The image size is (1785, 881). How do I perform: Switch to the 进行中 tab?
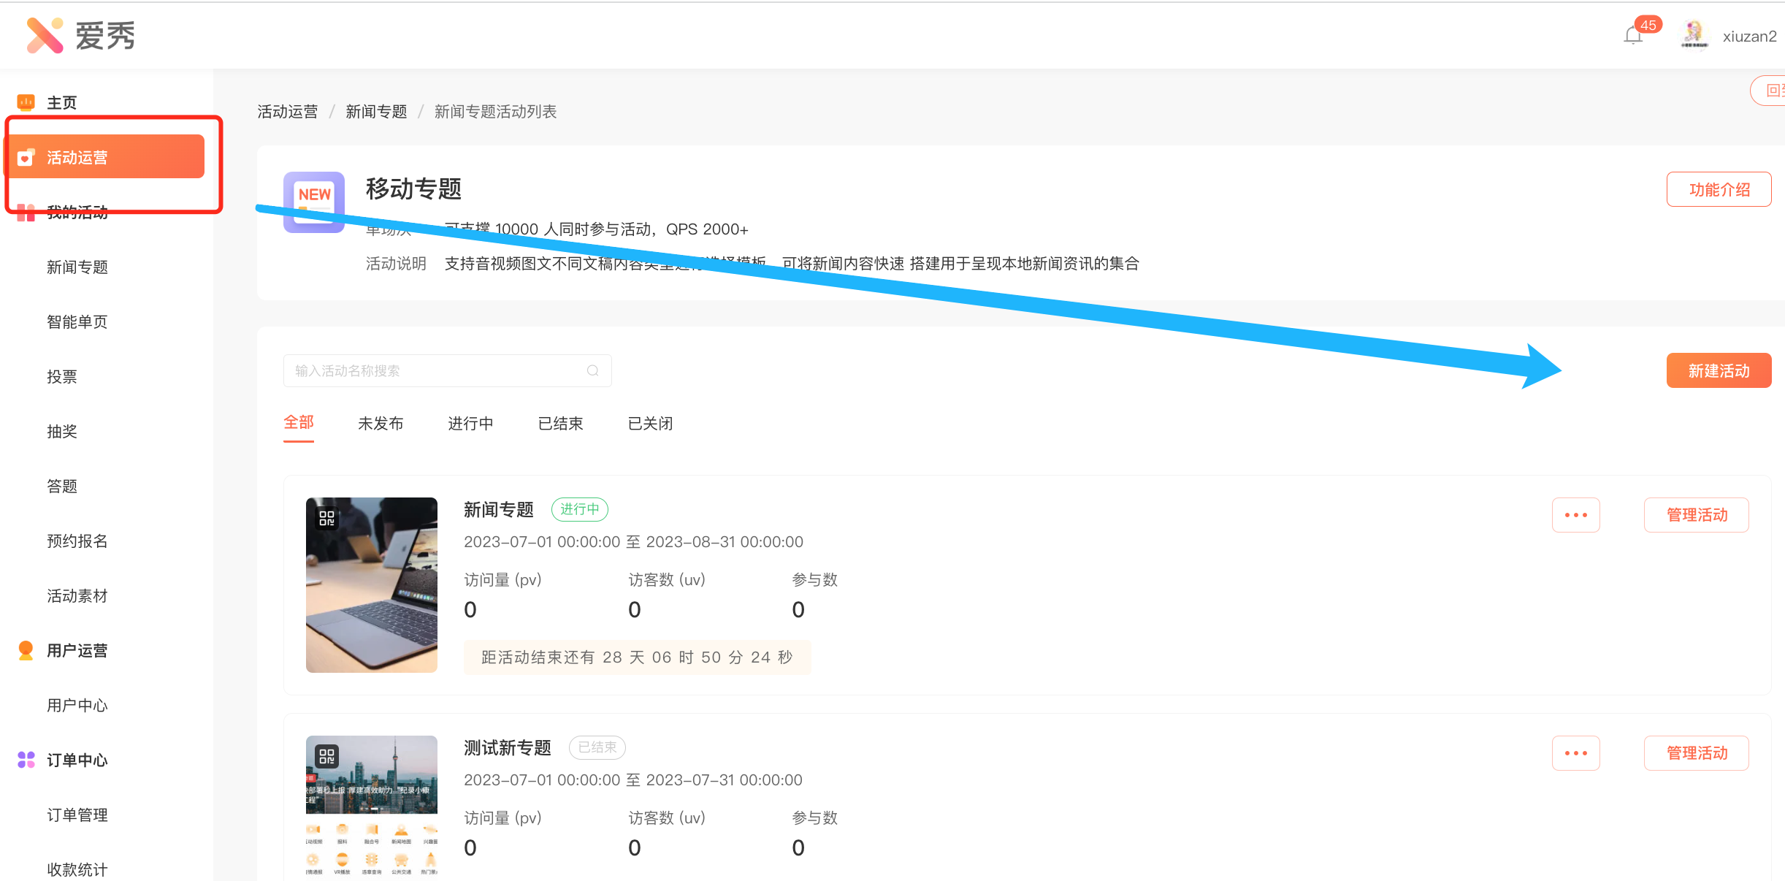click(470, 423)
